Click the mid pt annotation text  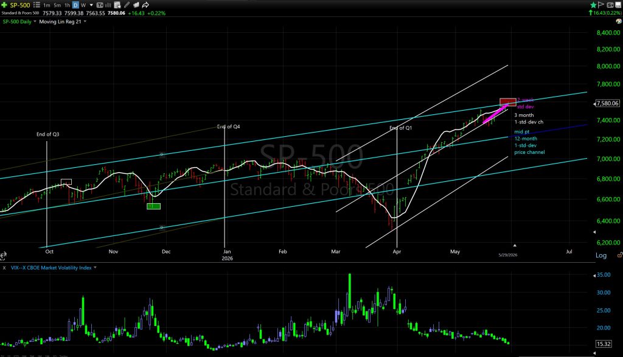pos(521,132)
